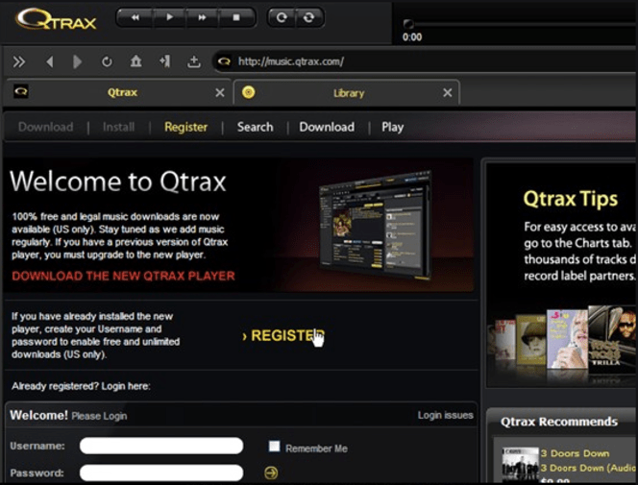
Task: Click the 3 Doors Down album thumbnail
Action: (x=520, y=465)
